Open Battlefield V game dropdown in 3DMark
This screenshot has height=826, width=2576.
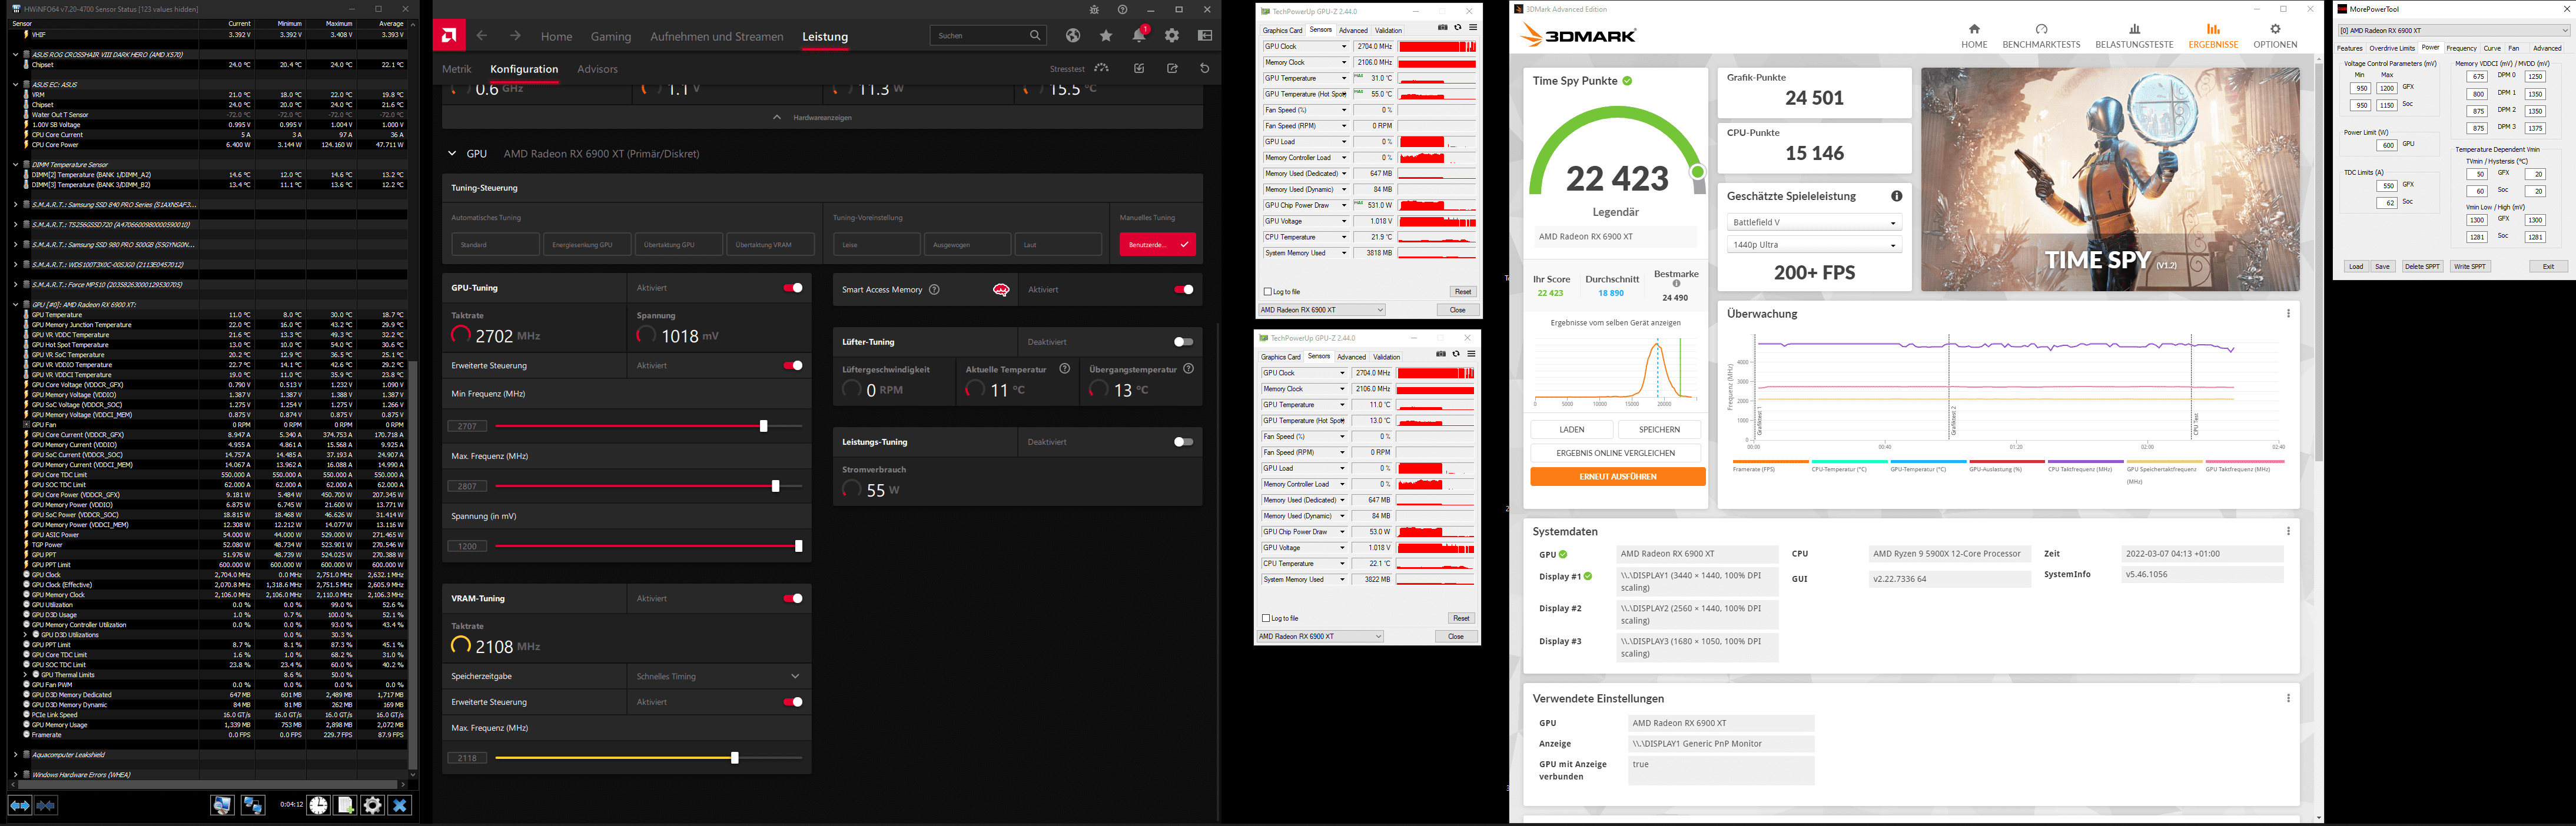[1814, 222]
